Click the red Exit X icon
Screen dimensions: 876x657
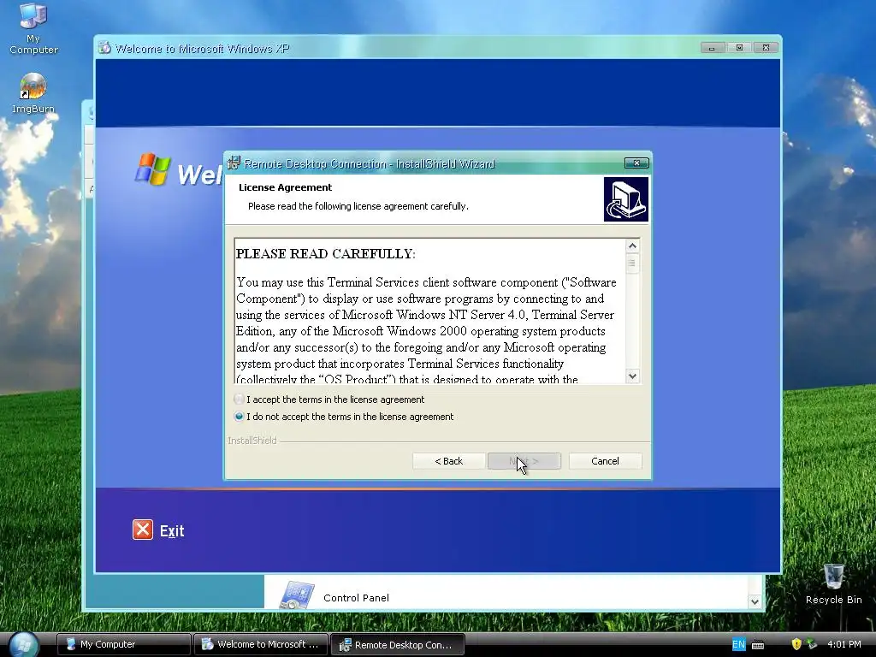(143, 530)
